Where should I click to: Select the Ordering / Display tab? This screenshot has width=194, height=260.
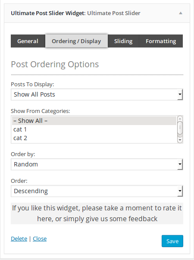coord(76,41)
